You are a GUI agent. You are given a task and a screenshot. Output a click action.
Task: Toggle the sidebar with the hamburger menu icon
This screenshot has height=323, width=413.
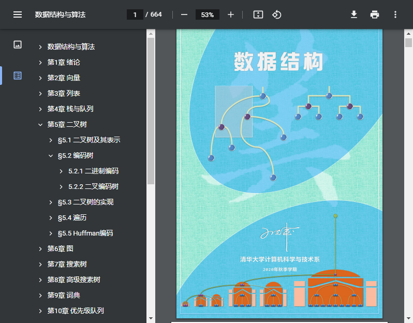tap(18, 14)
